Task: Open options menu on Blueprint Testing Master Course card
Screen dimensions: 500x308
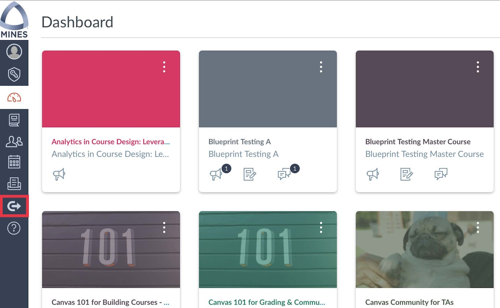Action: tap(478, 67)
